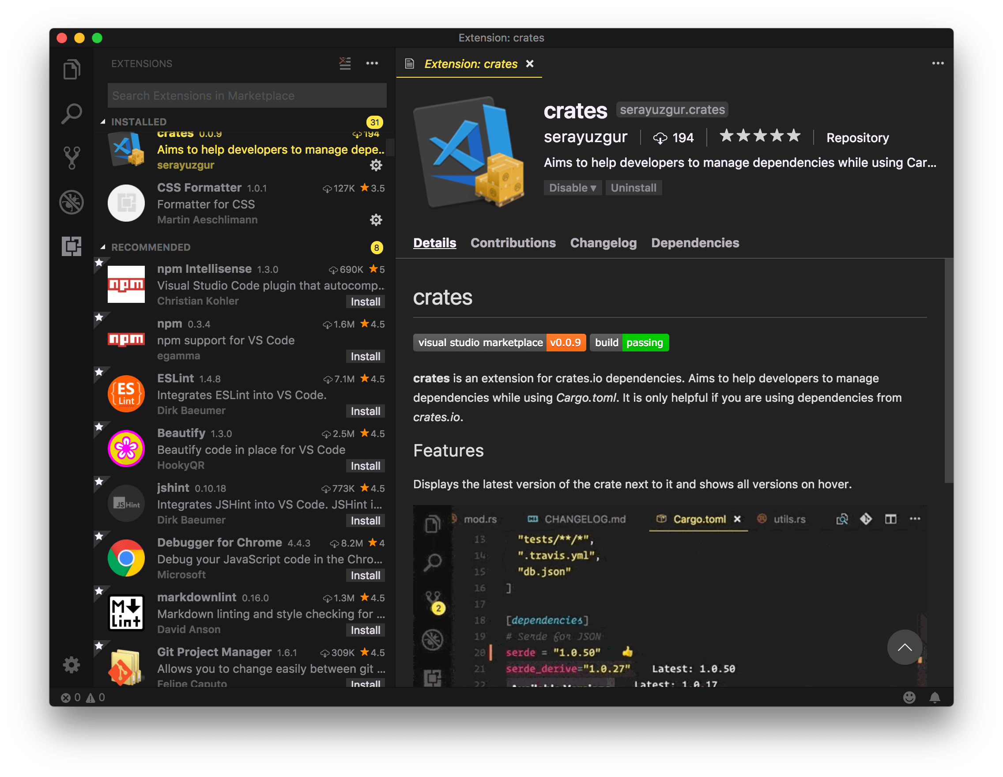Open the Debug view in the activity bar
Image resolution: width=1003 pixels, height=777 pixels.
(72, 202)
